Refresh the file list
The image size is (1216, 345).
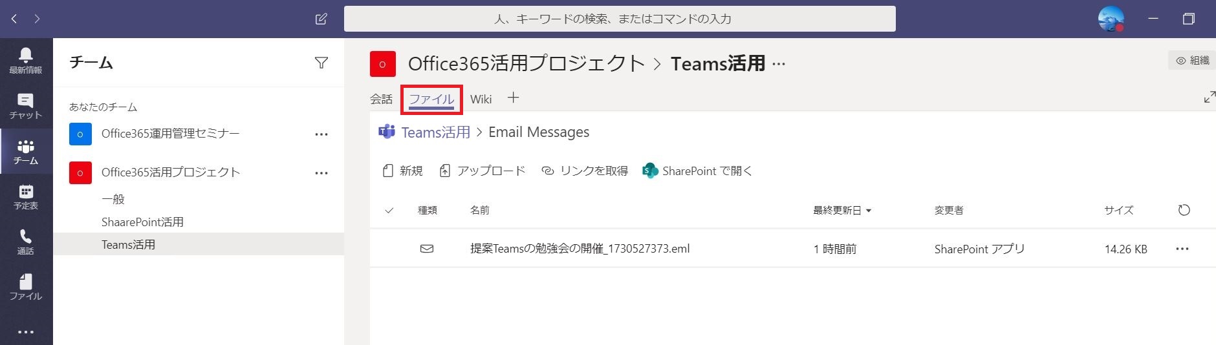pos(1184,210)
